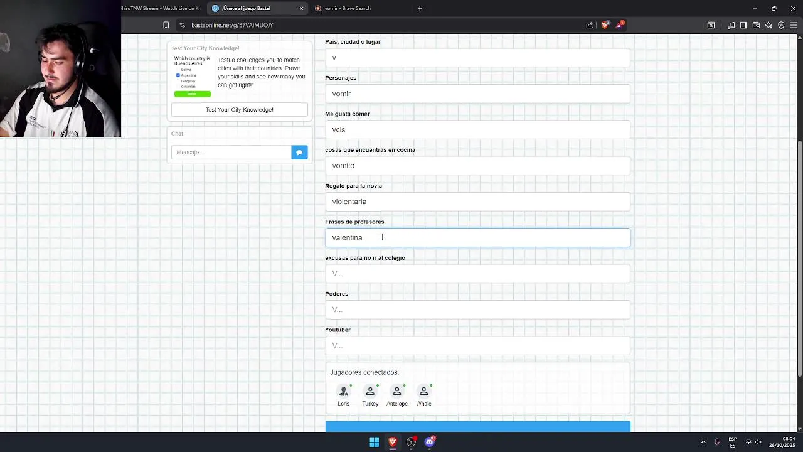Viewport: 803px width, 452px height.
Task: Click the 'Regalo para la novia' input field
Action: tap(477, 202)
